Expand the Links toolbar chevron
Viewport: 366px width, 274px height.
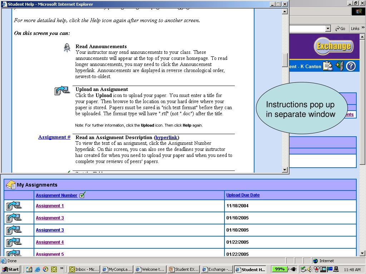pyautogui.click(x=363, y=27)
